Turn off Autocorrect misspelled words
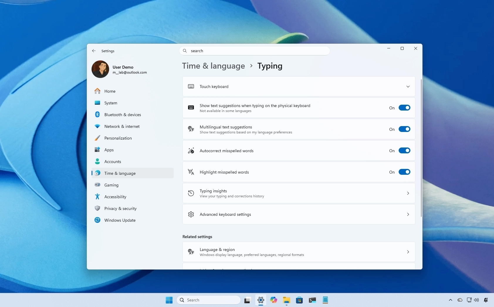Image resolution: width=494 pixels, height=307 pixels. [x=404, y=151]
